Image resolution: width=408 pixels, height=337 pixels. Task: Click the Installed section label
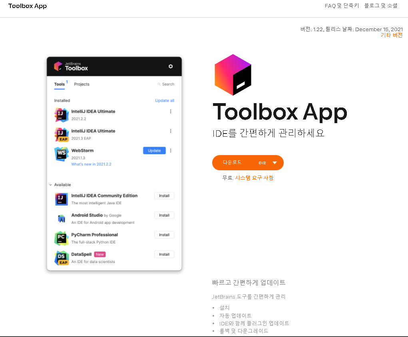click(x=62, y=100)
